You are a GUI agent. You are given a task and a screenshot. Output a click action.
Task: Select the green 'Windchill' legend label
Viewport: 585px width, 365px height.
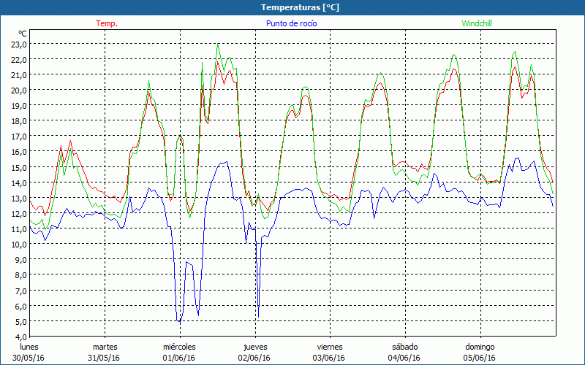tap(476, 23)
